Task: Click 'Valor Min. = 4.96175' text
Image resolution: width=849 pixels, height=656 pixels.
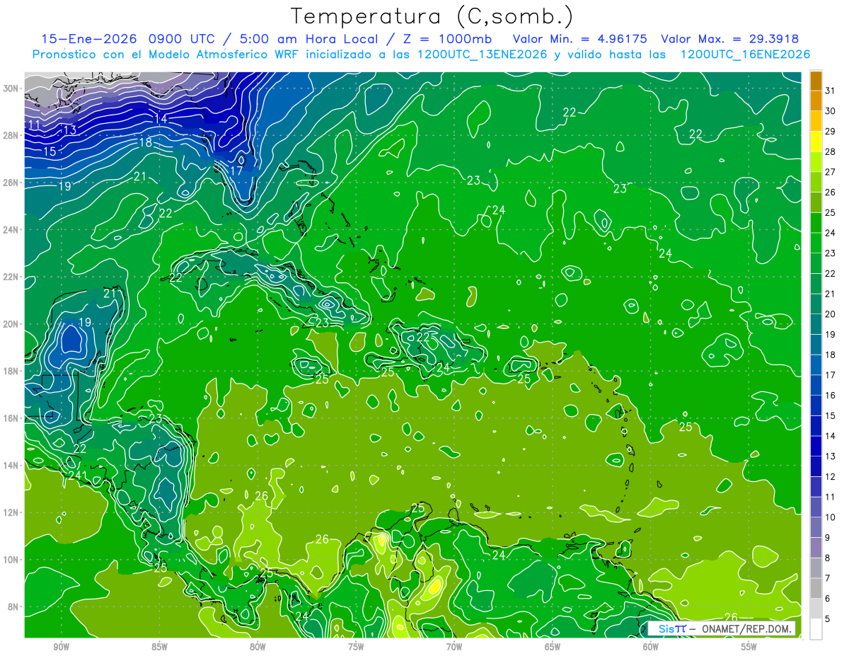Action: pyautogui.click(x=579, y=39)
